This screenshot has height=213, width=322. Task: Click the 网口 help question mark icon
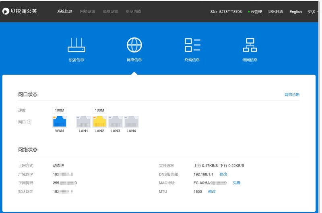29,121
